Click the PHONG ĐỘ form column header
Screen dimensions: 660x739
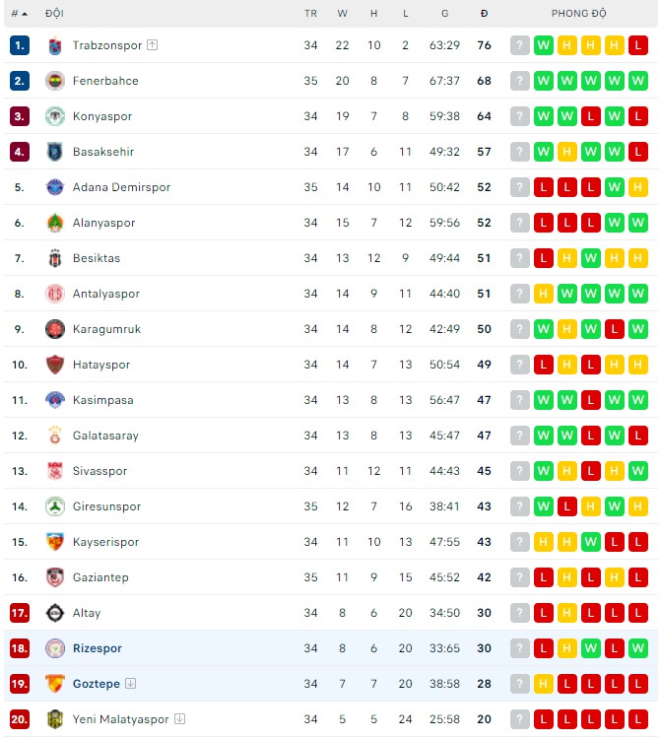point(578,14)
